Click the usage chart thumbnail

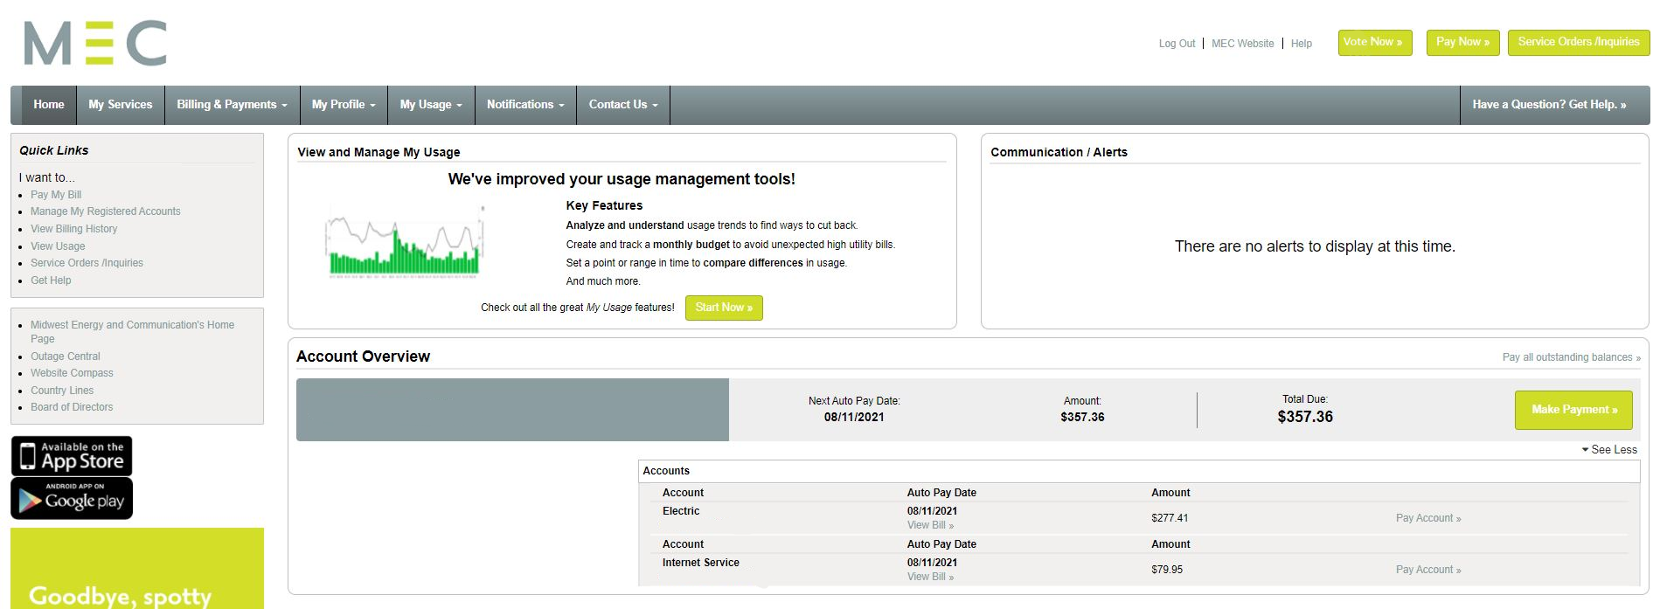pos(405,242)
